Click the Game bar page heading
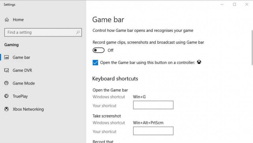The image size is (253, 143). [x=108, y=19]
